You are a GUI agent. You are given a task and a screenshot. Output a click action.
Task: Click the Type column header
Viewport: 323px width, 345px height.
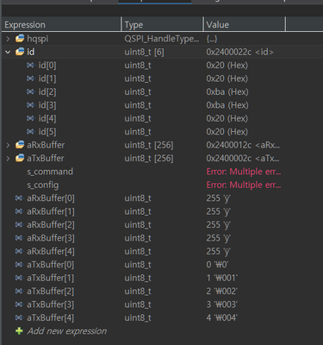(162, 24)
